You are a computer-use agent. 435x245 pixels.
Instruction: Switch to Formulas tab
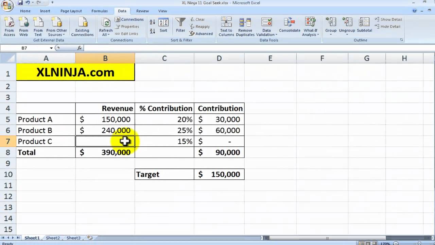[100, 11]
